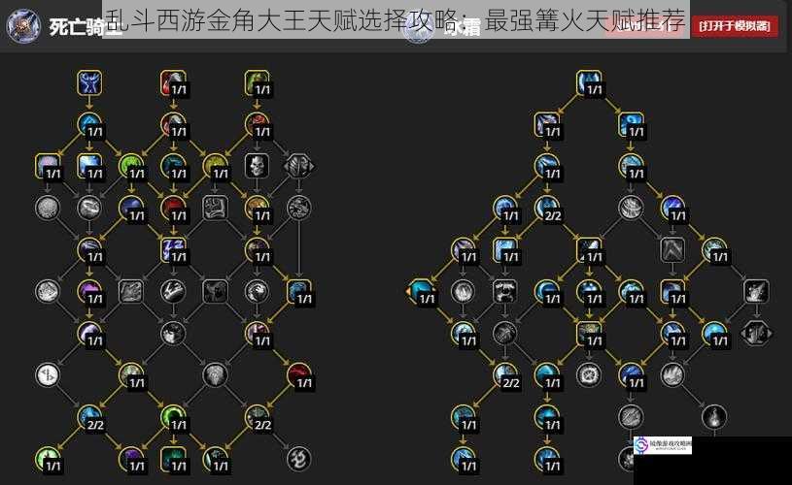The image size is (792, 485).
Task: Select the bright green ring talent marked 1/1
Action: (x=173, y=417)
